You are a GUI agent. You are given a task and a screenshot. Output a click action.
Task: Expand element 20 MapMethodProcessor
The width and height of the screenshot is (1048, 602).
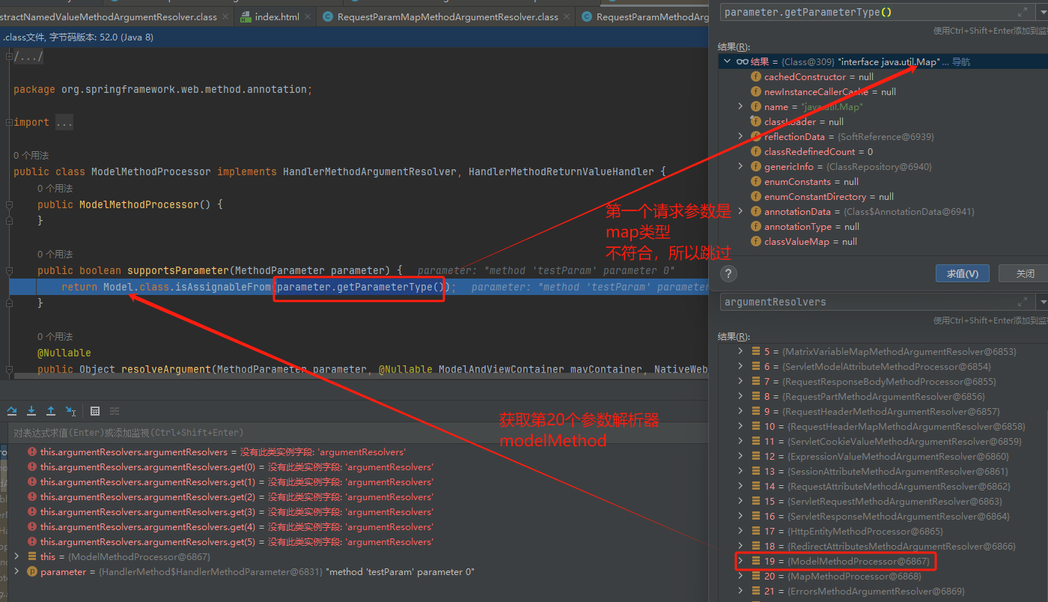click(740, 577)
